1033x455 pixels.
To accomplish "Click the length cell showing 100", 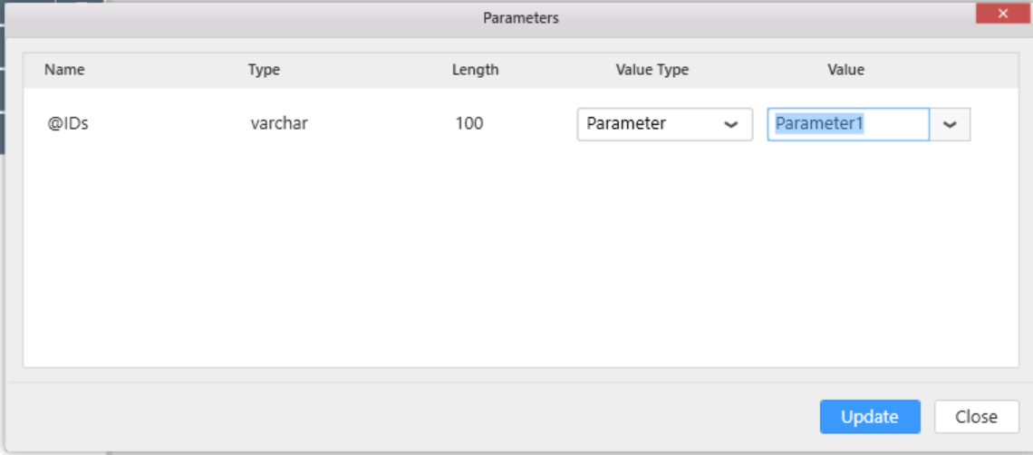I will [x=468, y=123].
